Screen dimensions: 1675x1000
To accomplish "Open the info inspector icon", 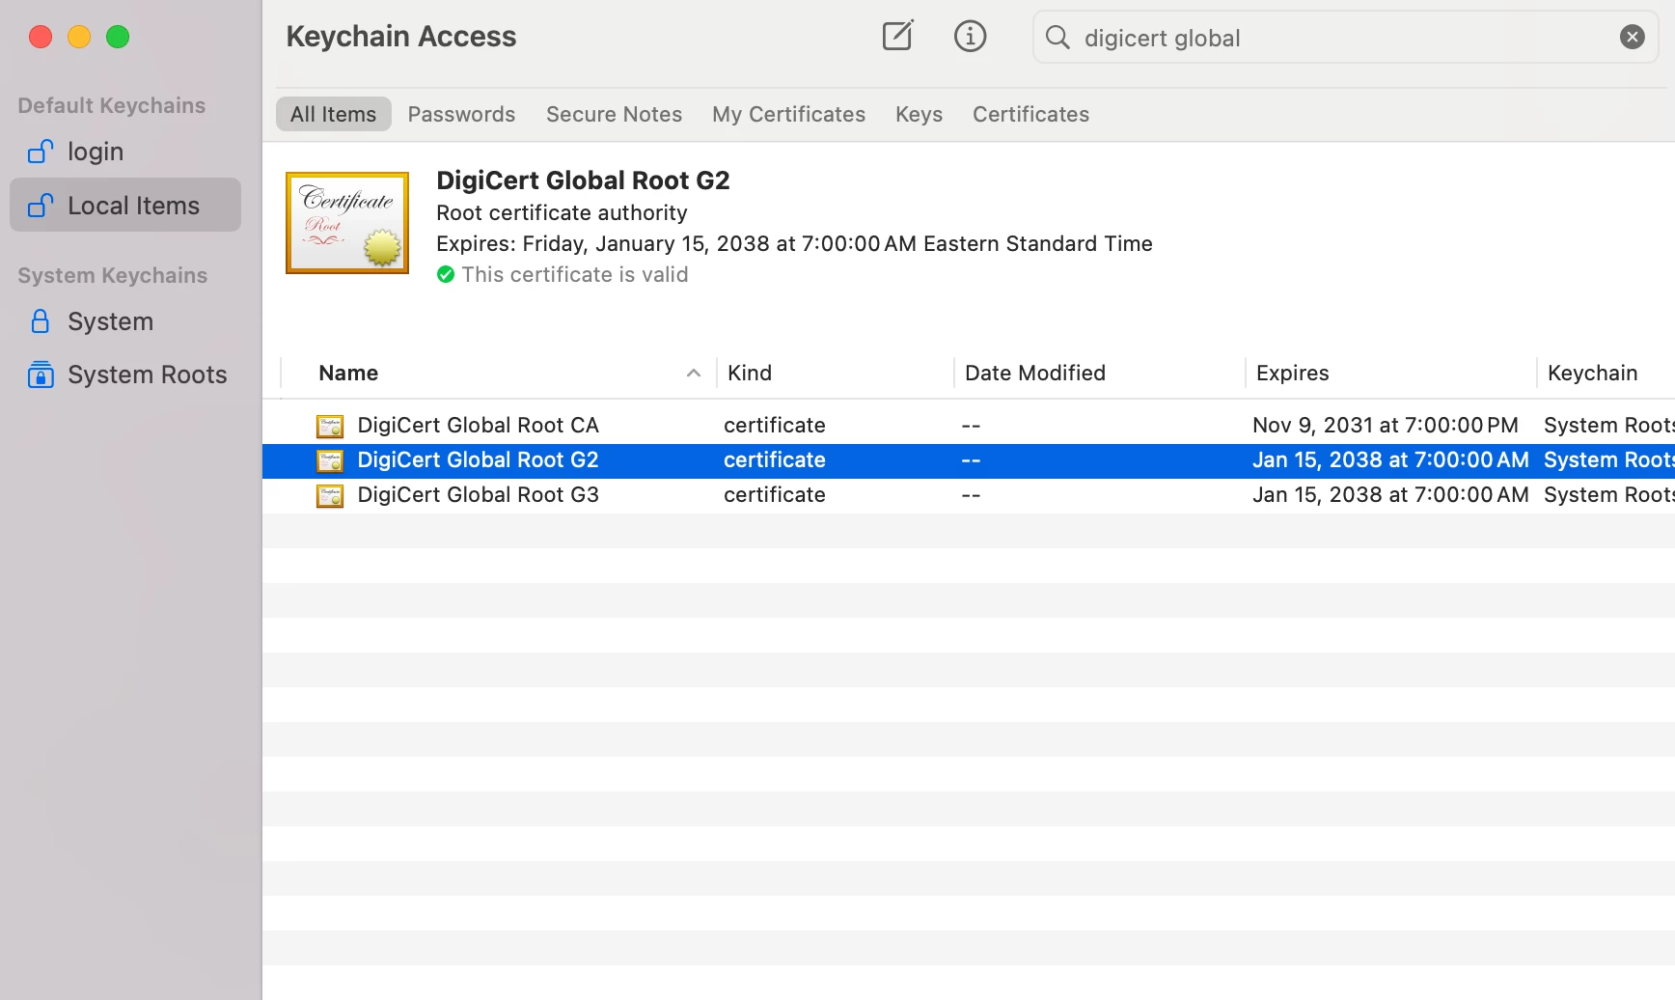I will point(970,37).
